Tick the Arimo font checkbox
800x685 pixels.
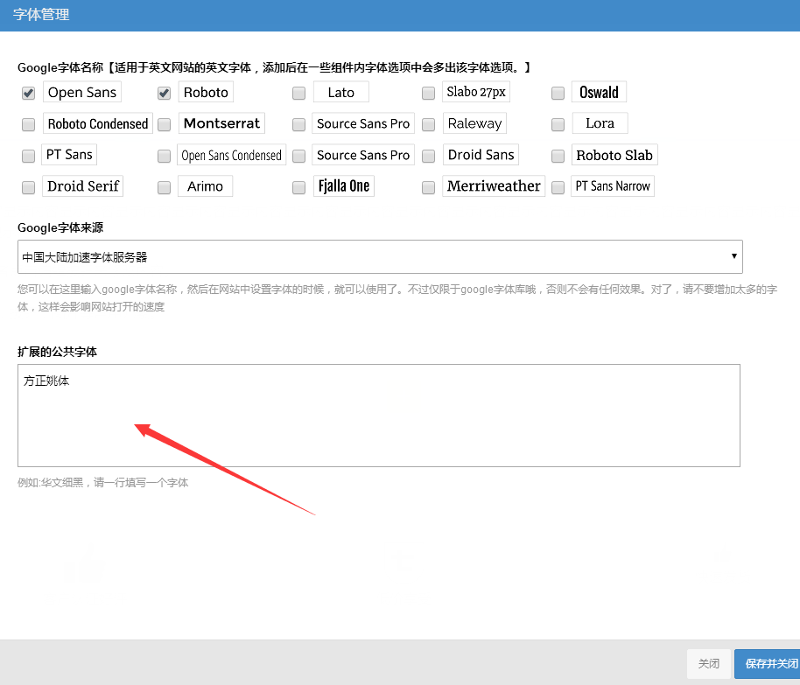[x=164, y=187]
